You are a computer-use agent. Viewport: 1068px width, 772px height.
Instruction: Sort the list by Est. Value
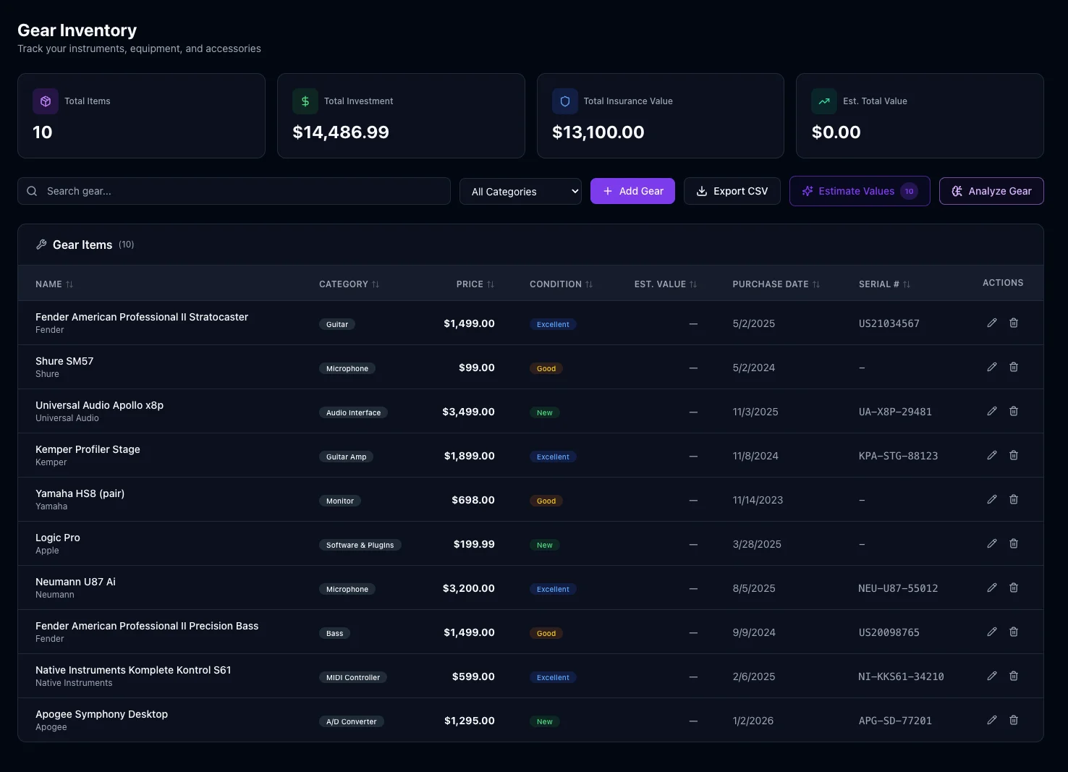(x=666, y=284)
